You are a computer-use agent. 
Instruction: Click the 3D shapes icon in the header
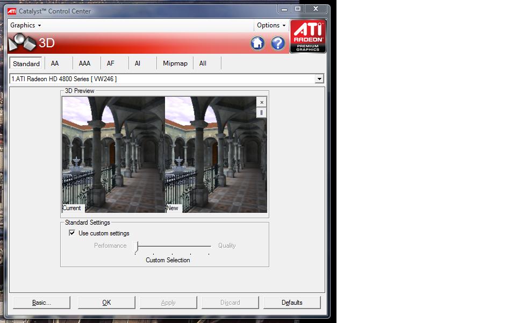(22, 43)
